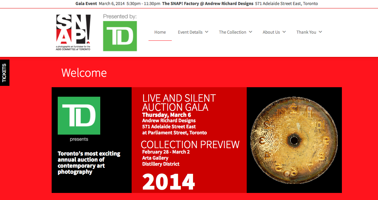Open the Thank You menu
The width and height of the screenshot is (378, 200).
click(x=306, y=32)
